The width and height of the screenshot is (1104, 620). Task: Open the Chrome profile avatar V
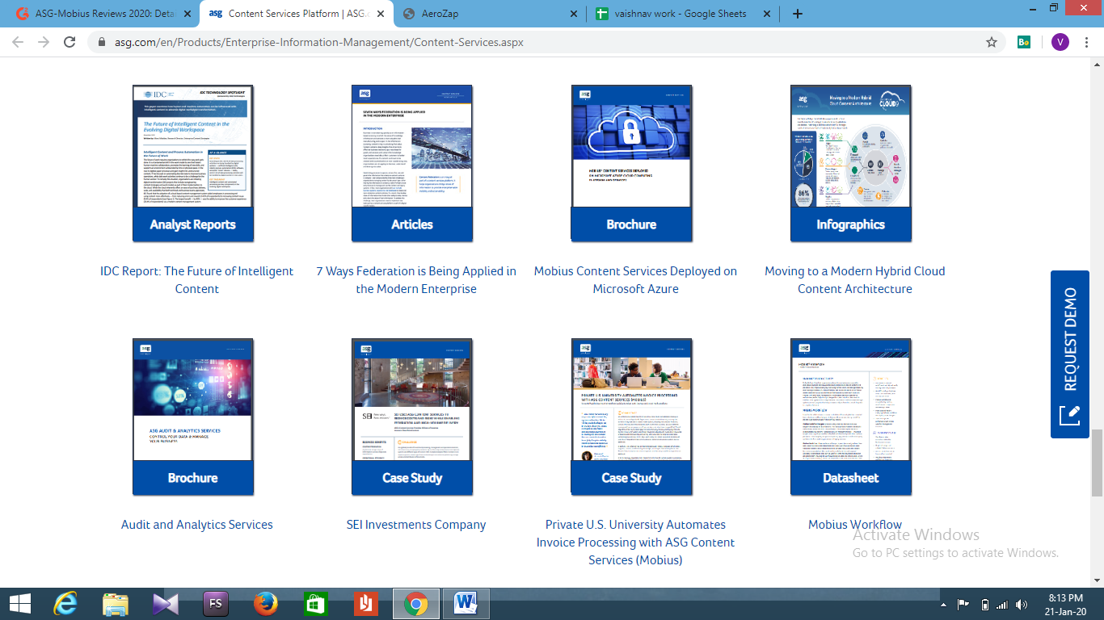point(1060,42)
